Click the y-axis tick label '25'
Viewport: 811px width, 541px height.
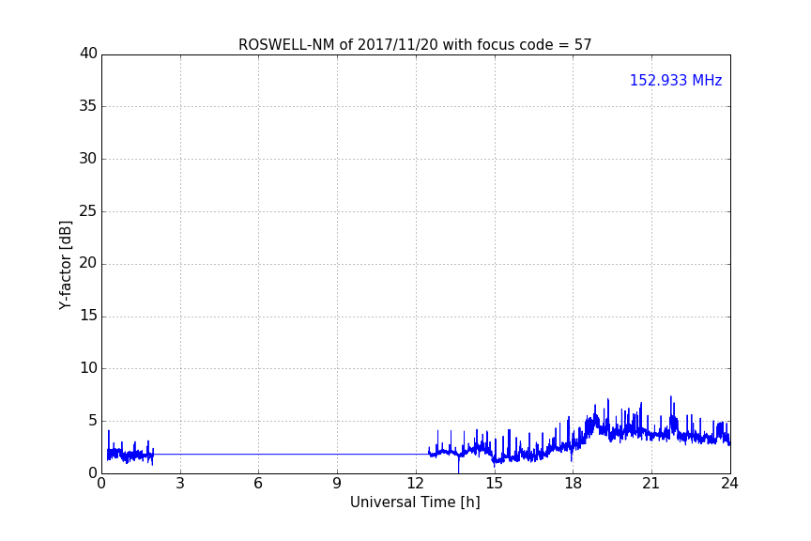[x=88, y=211]
